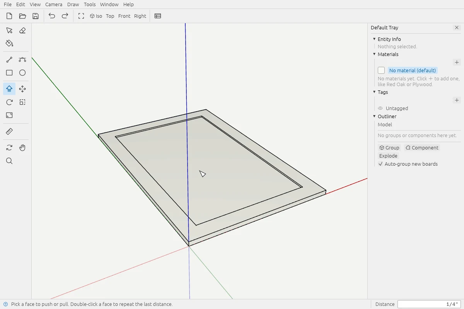Select the Select arrow tool
464x309 pixels.
9,30
